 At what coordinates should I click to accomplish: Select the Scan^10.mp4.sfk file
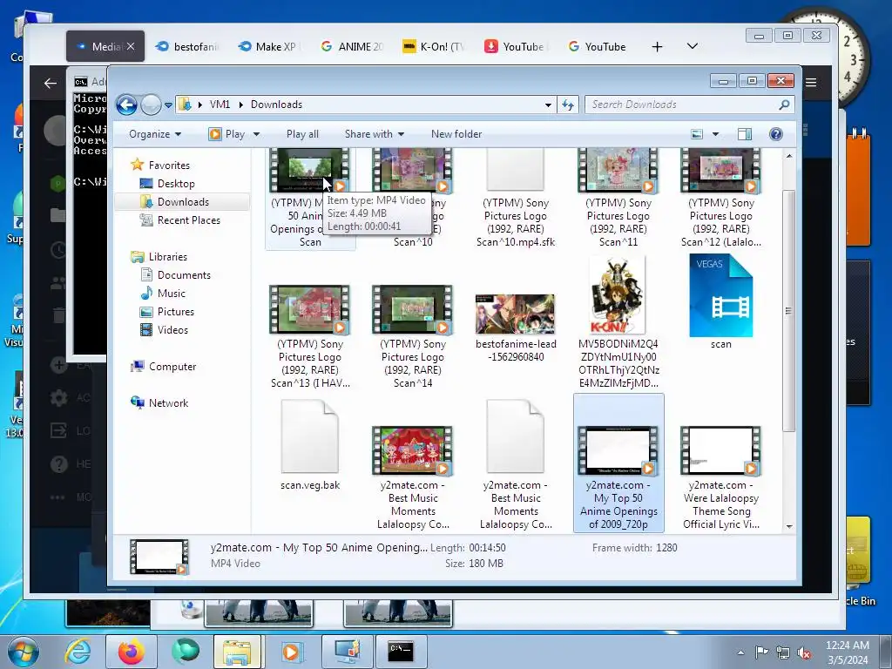point(516,197)
